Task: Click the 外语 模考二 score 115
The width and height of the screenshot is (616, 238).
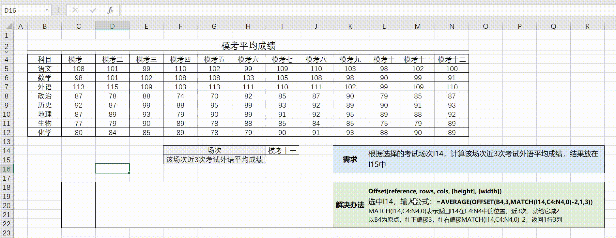Action: [x=113, y=87]
